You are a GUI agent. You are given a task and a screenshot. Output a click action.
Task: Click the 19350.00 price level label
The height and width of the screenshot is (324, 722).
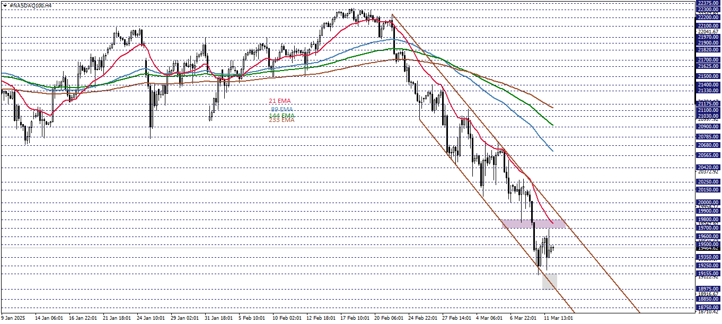[708, 257]
